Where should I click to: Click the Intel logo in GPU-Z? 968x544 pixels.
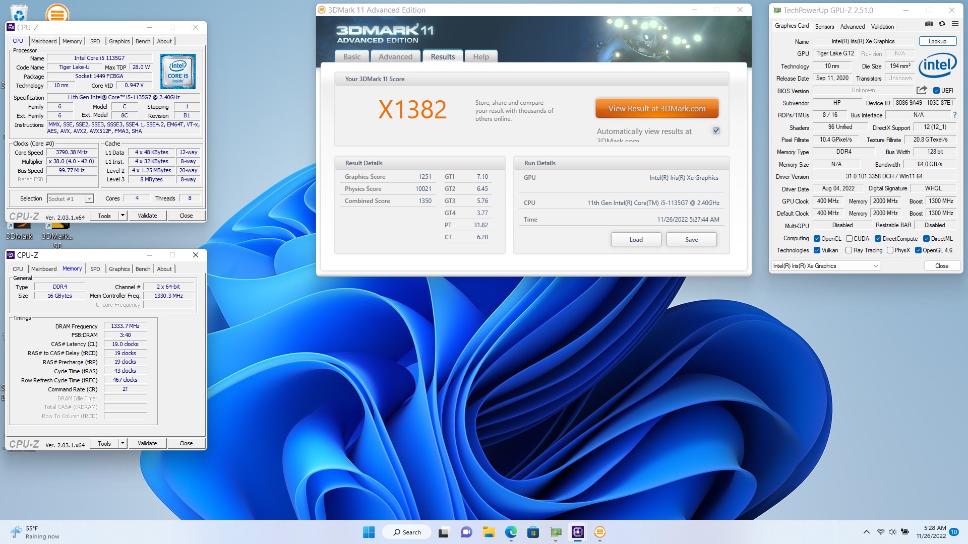[x=937, y=65]
